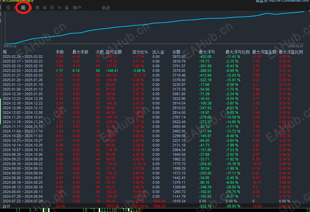Click the 3014.54 balance cell

click(x=179, y=103)
